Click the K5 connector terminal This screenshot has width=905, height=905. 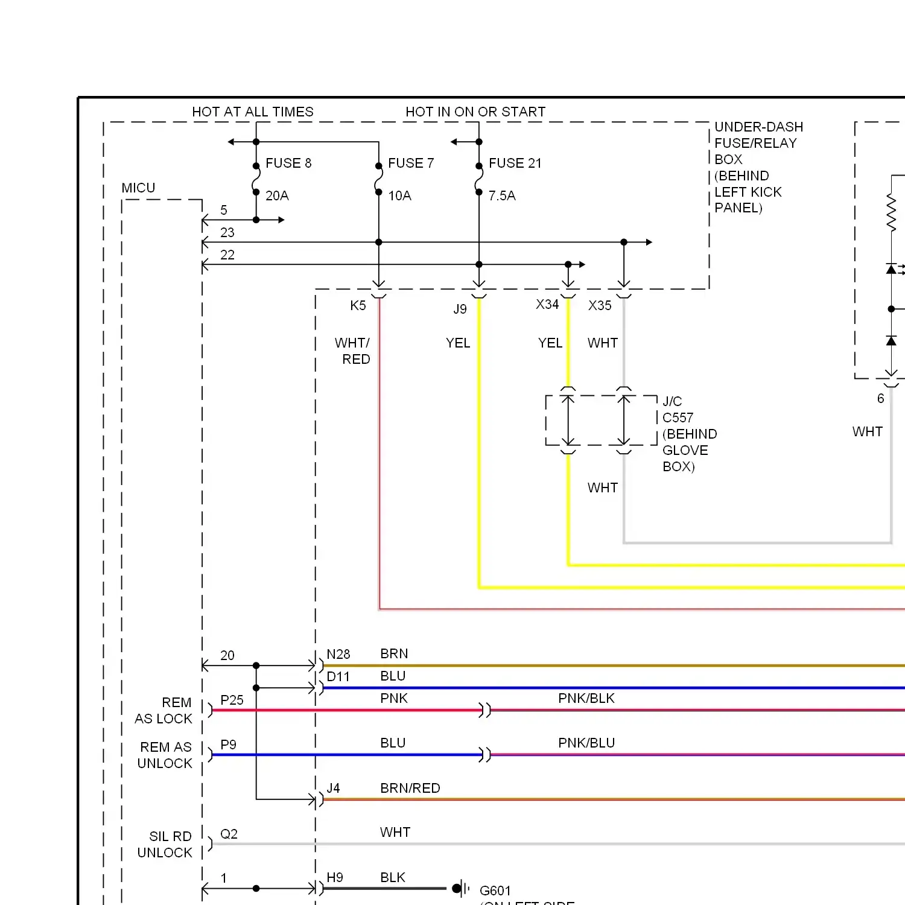click(379, 294)
